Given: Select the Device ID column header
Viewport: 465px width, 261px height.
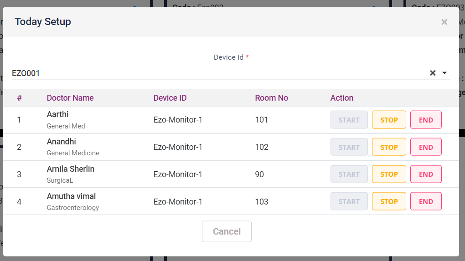Looking at the screenshot, I should [x=170, y=98].
